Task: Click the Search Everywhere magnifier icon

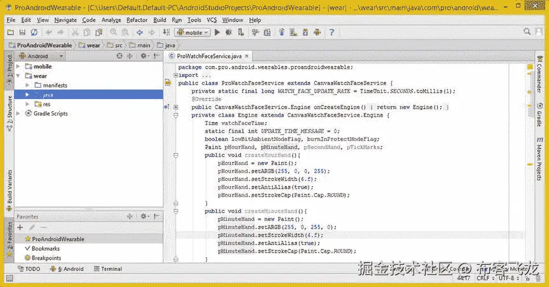Action: (x=527, y=32)
